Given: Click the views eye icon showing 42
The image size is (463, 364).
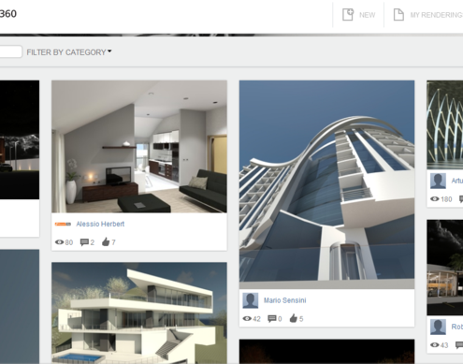Looking at the screenshot, I should (247, 318).
